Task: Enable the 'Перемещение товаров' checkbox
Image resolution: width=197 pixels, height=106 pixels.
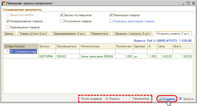Action: point(8,27)
